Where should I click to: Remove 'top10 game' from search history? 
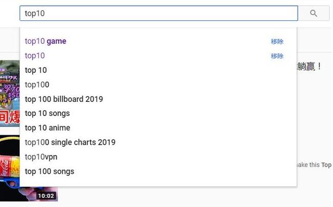[277, 42]
